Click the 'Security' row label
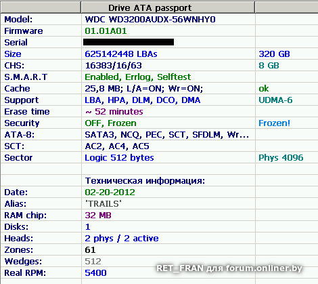This screenshot has height=284, width=318. tap(22, 123)
